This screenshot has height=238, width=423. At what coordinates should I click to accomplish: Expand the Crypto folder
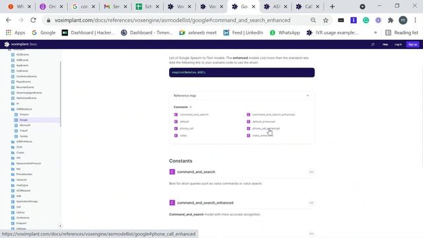(13, 153)
